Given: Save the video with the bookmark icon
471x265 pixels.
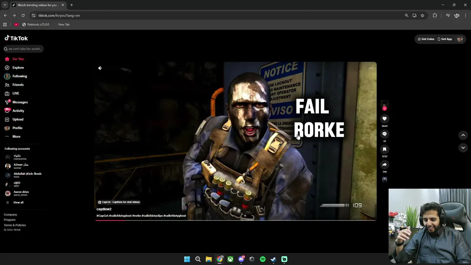Looking at the screenshot, I should [385, 149].
